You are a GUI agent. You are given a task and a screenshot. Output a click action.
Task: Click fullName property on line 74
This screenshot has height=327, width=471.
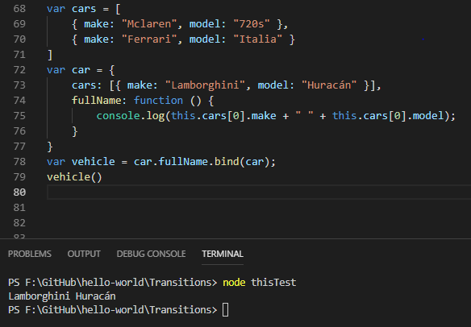pyautogui.click(x=97, y=101)
